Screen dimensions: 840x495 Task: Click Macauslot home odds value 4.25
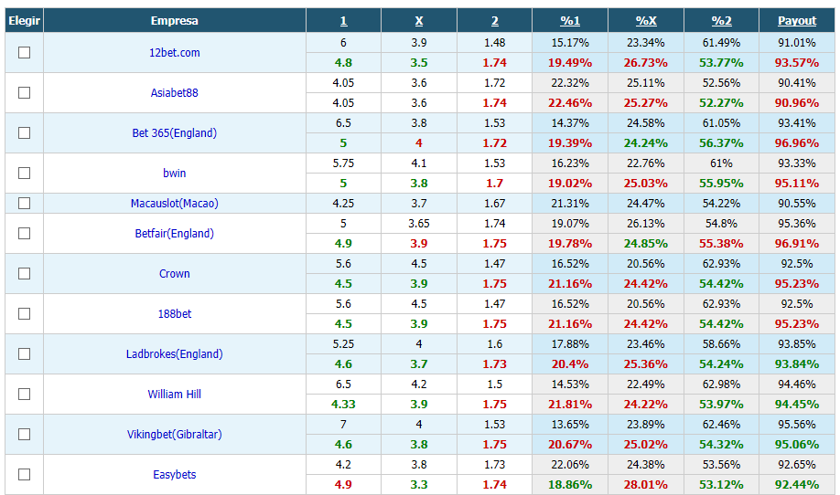pyautogui.click(x=343, y=203)
